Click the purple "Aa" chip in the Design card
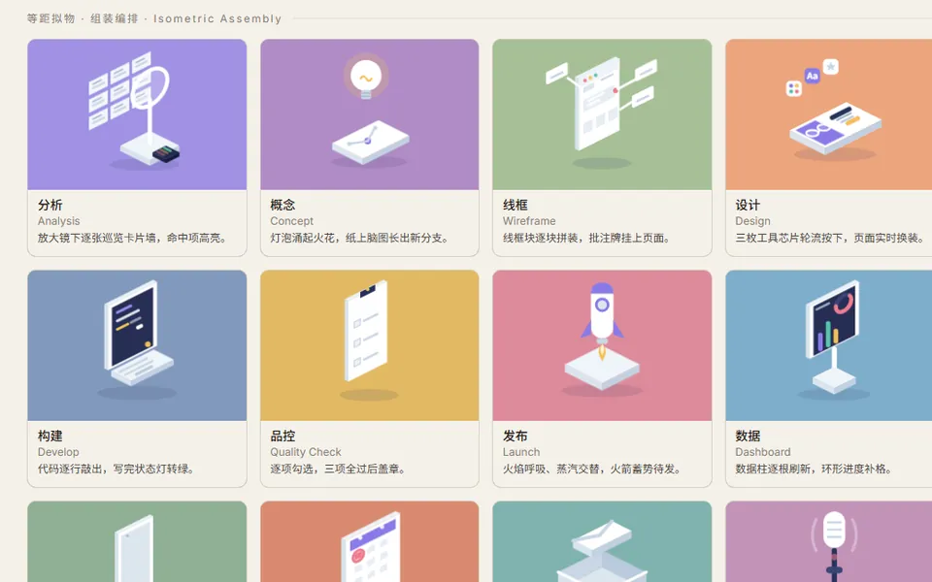The width and height of the screenshot is (932, 582). 812,76
